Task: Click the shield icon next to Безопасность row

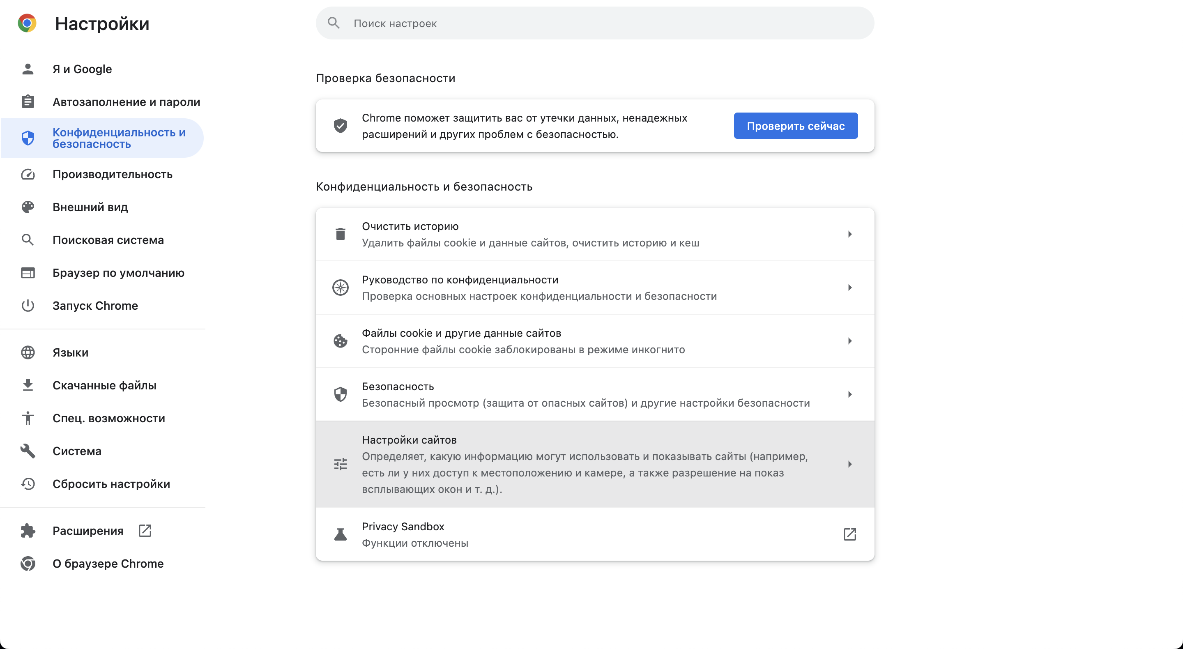Action: click(340, 394)
